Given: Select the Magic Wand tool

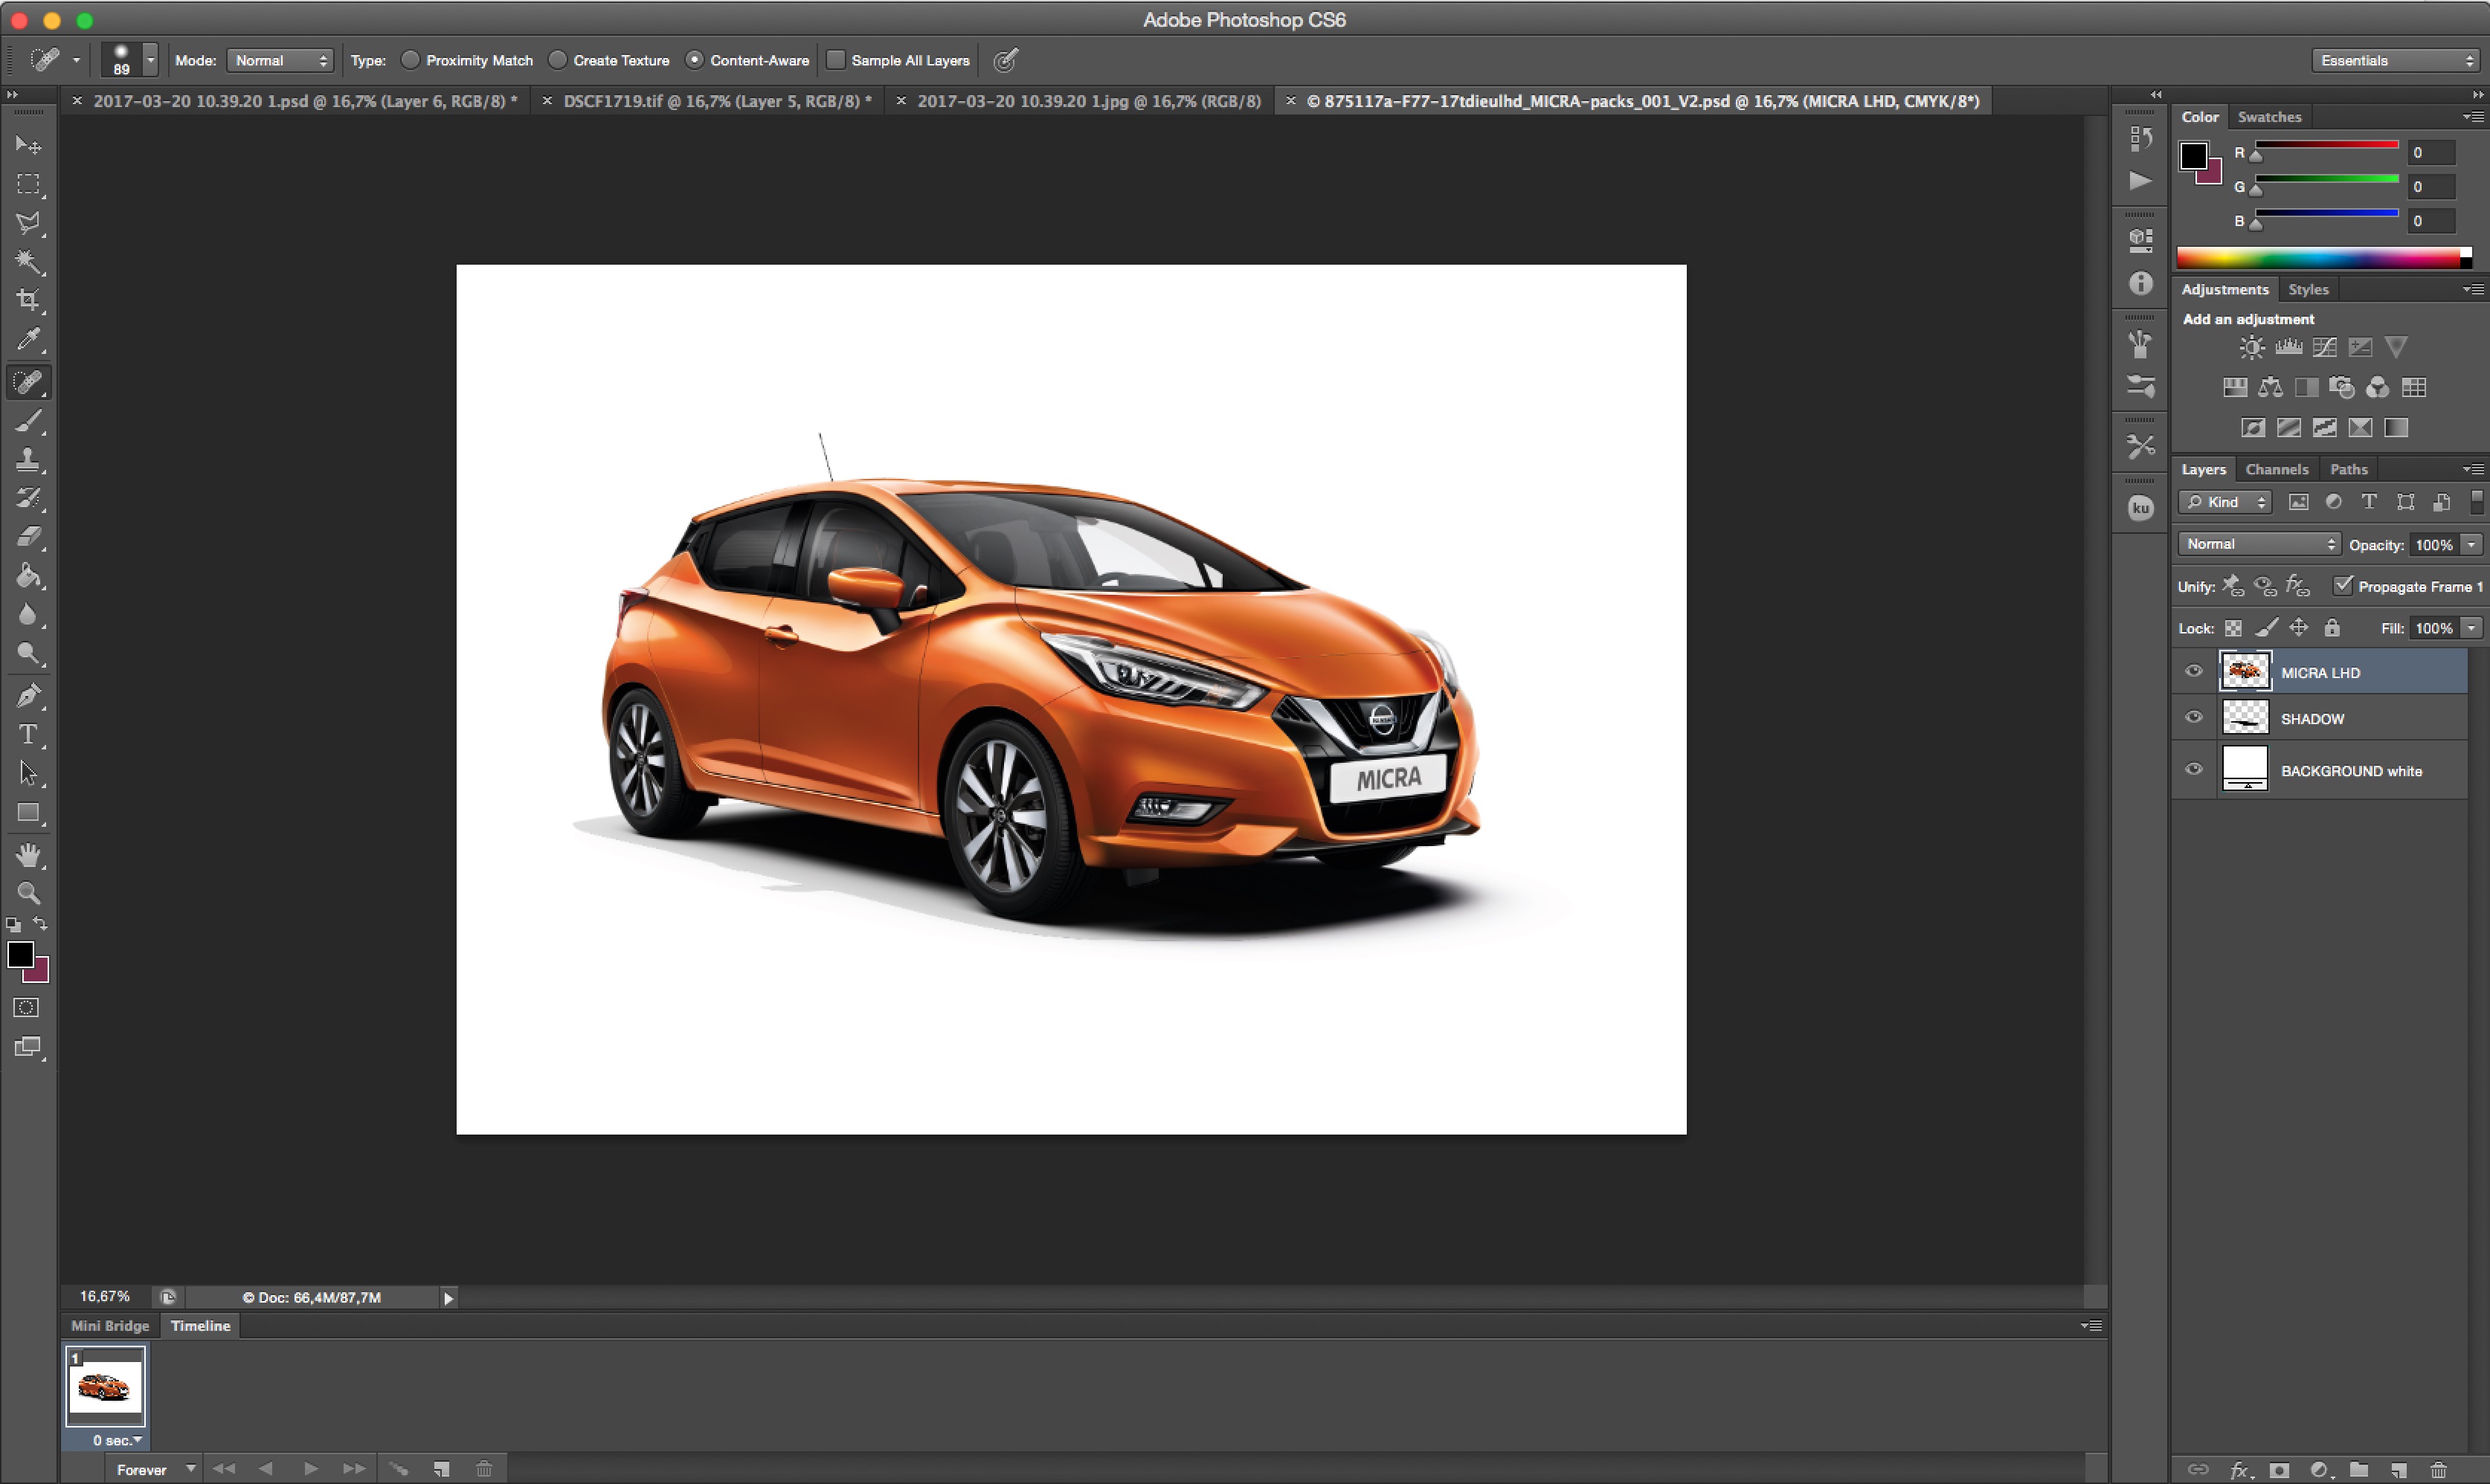Looking at the screenshot, I should (x=28, y=262).
